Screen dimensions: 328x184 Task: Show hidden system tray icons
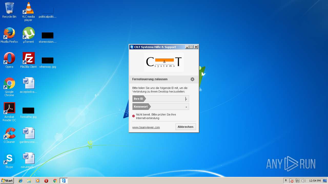(286, 181)
